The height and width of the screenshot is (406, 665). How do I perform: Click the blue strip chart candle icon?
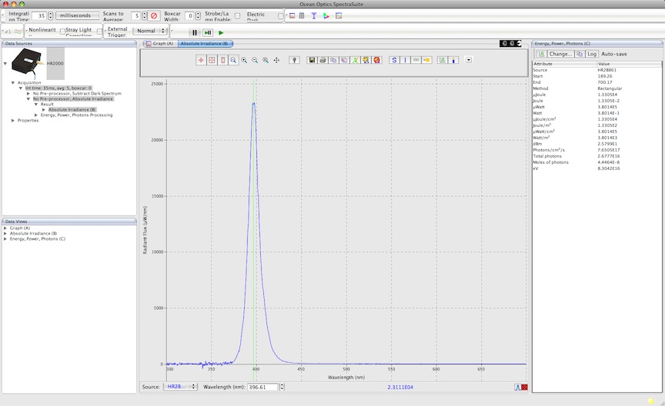point(453,60)
